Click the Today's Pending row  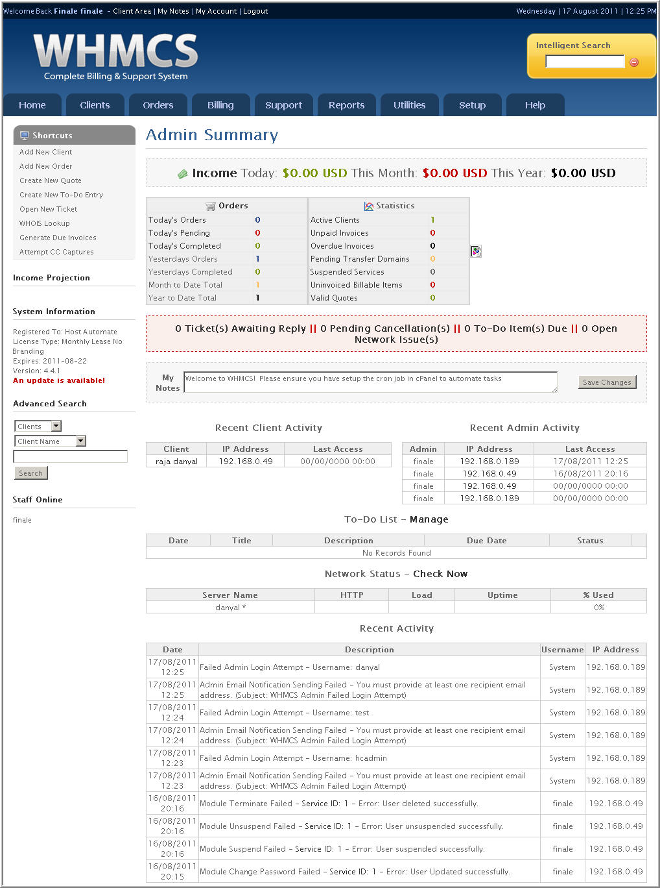226,233
